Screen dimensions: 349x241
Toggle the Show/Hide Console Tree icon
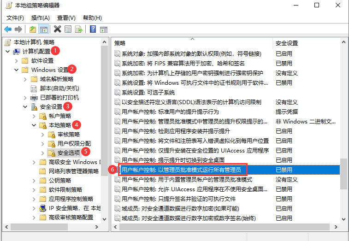(x=44, y=29)
